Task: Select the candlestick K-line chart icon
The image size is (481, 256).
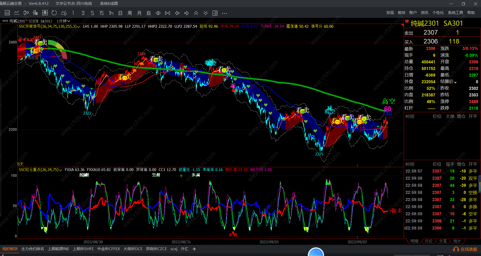Action: coord(26,13)
